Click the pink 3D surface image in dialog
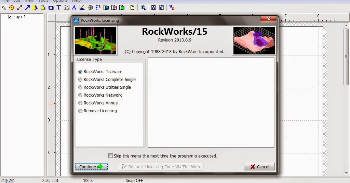This screenshot has height=183, width=350. click(x=254, y=40)
